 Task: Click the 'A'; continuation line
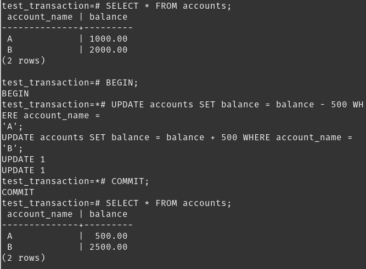pos(13,127)
